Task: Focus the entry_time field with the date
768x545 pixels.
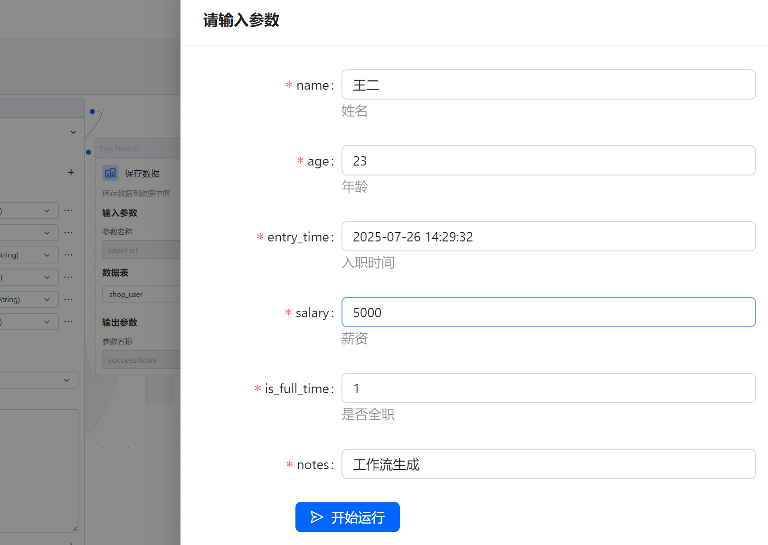Action: tap(548, 237)
